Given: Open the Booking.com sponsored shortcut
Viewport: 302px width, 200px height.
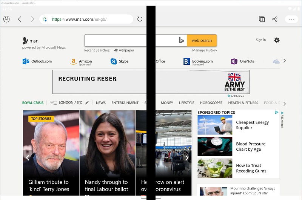Looking at the screenshot, I should [198, 62].
